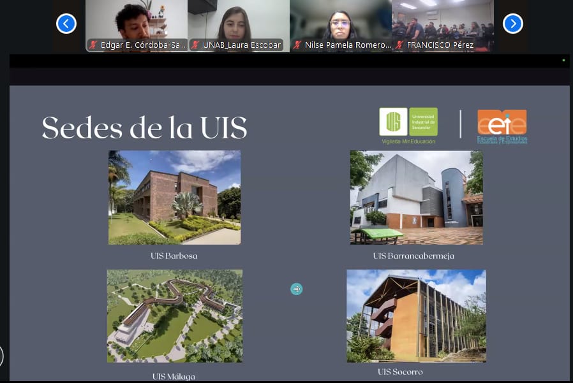Click the UIS Málaga aerial render image
The height and width of the screenshot is (383, 573).
[175, 316]
